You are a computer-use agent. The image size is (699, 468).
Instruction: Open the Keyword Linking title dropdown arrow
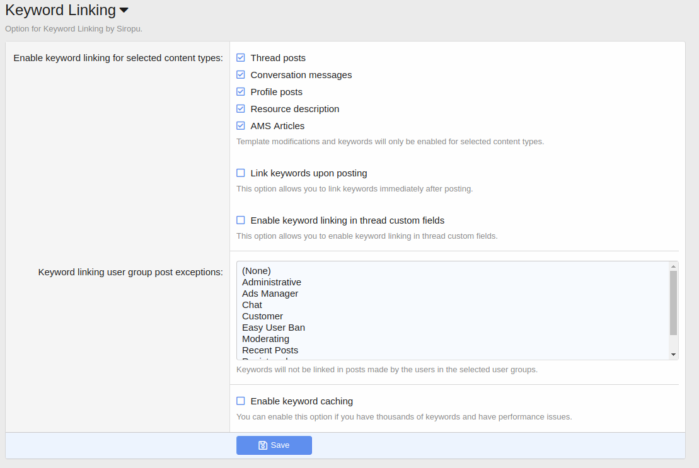(124, 11)
